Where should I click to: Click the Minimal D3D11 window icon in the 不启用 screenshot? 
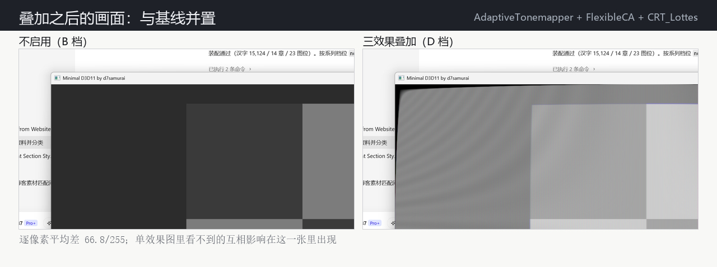click(57, 78)
